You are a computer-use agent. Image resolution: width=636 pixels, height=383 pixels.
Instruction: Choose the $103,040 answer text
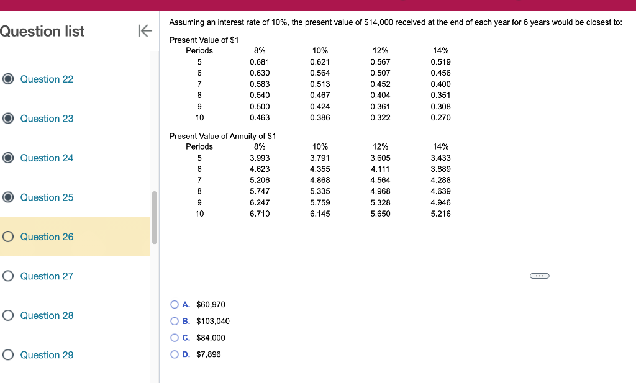click(213, 321)
